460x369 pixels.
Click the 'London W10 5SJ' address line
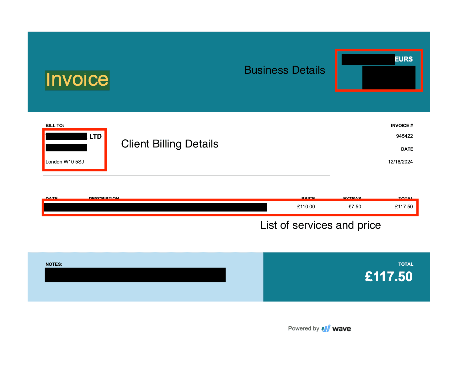point(65,162)
